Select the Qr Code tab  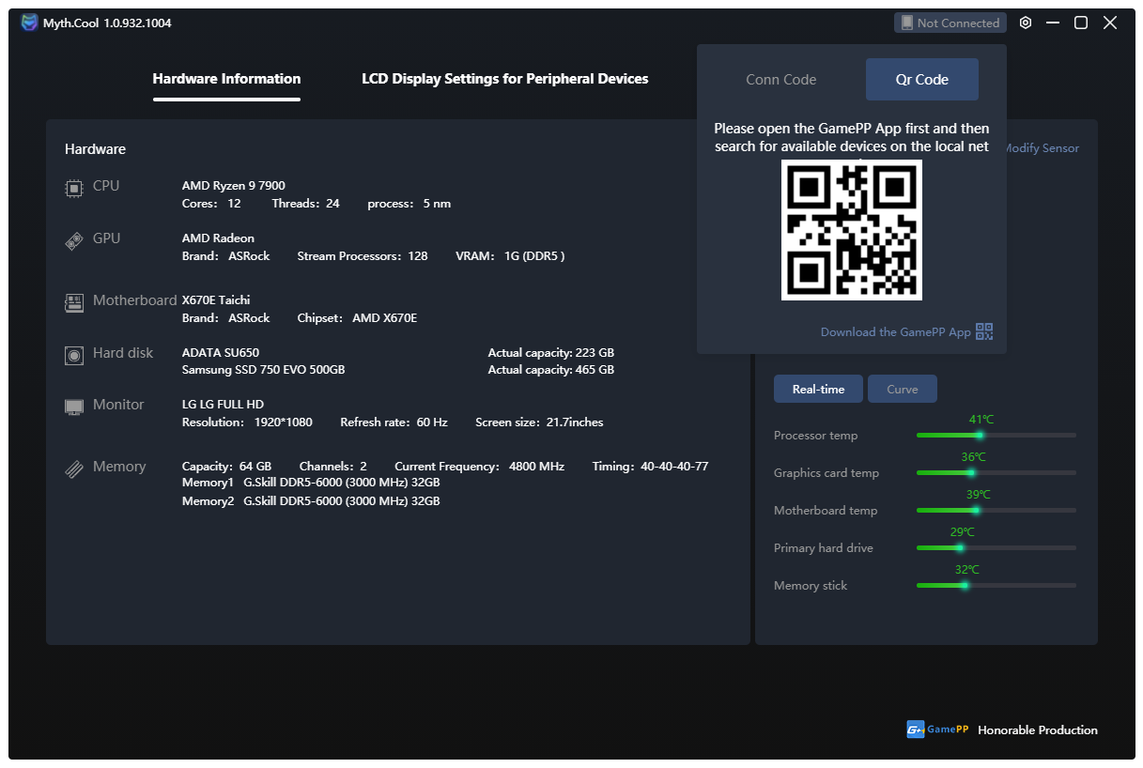(x=922, y=80)
